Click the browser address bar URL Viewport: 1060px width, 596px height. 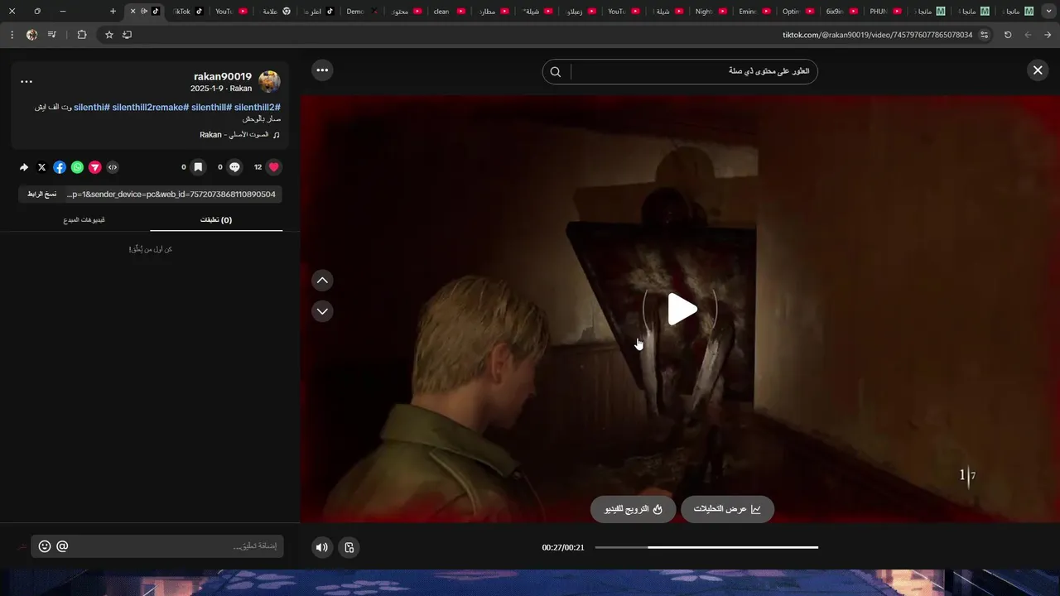click(877, 35)
